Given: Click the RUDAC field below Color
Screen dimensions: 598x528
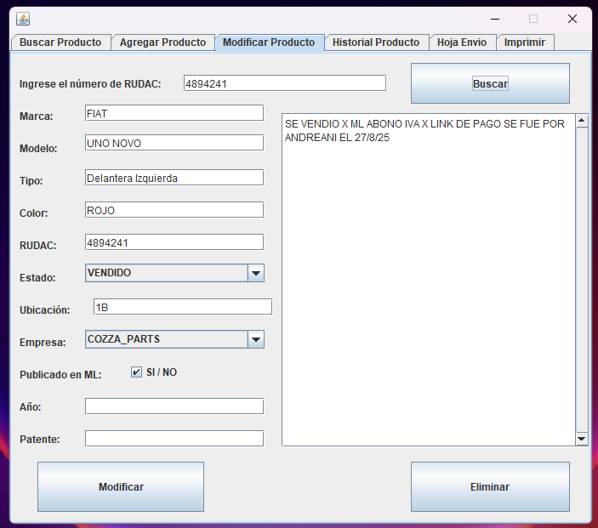Looking at the screenshot, I should pyautogui.click(x=174, y=242).
